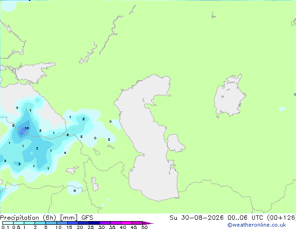The height and width of the screenshot is (229, 296).
Task: Select the 2–5 mm legend color box
Action: click(x=40, y=223)
